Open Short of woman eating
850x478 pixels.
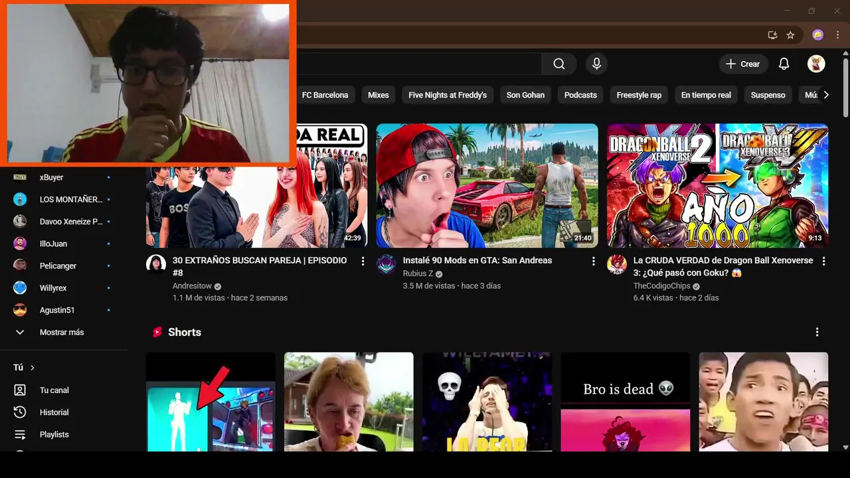click(349, 402)
